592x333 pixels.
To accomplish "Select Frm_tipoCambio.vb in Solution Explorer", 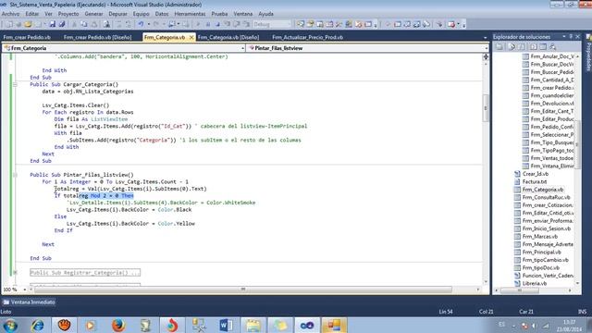I will point(545,260).
